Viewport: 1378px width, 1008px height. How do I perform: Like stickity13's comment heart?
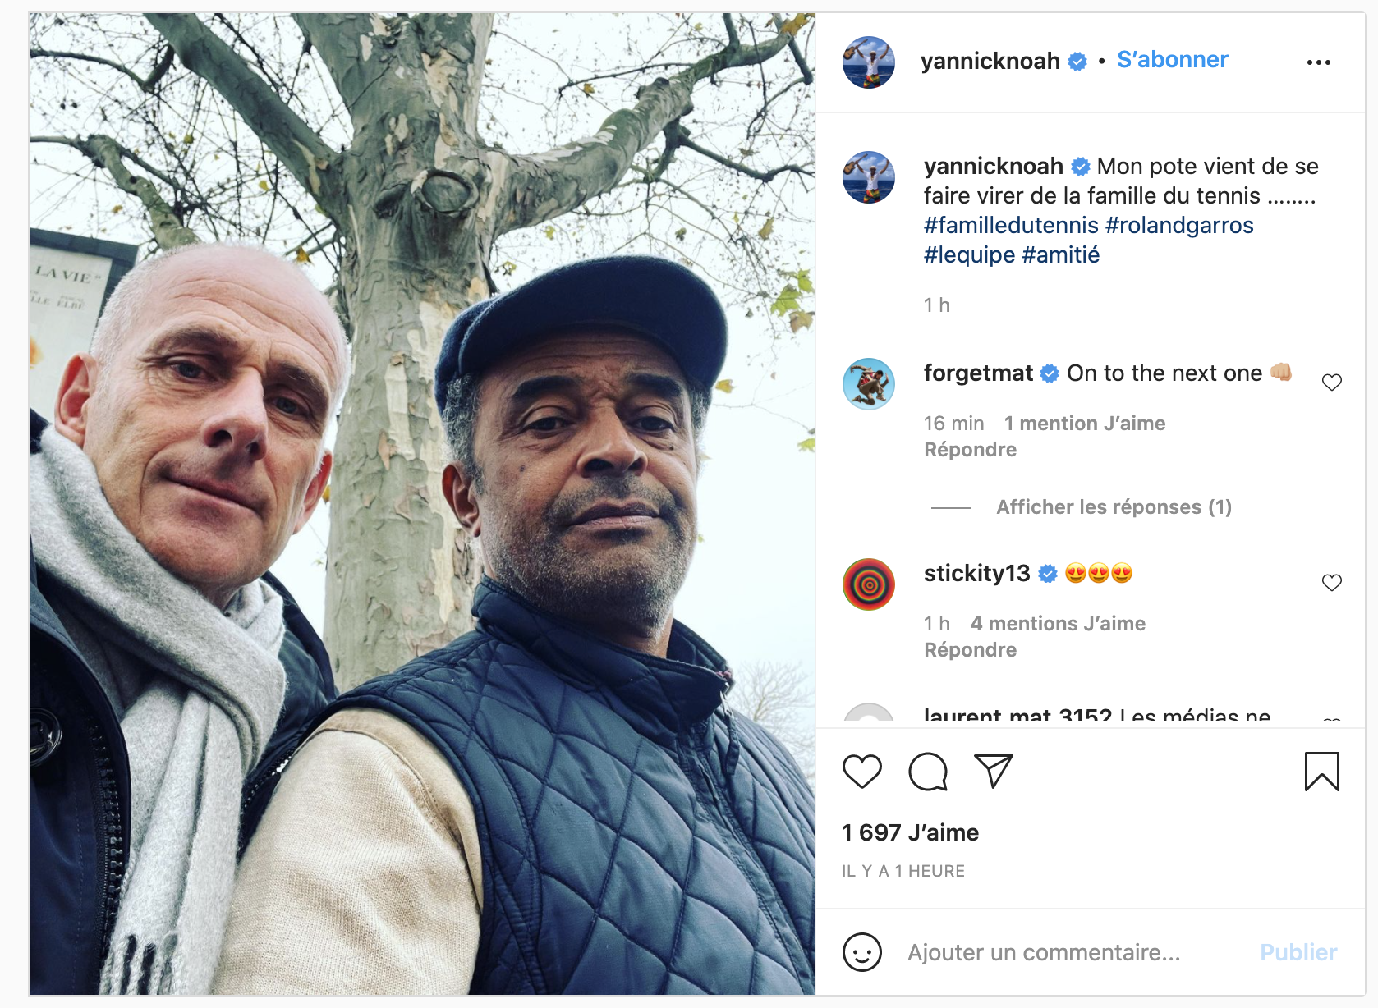(x=1331, y=583)
